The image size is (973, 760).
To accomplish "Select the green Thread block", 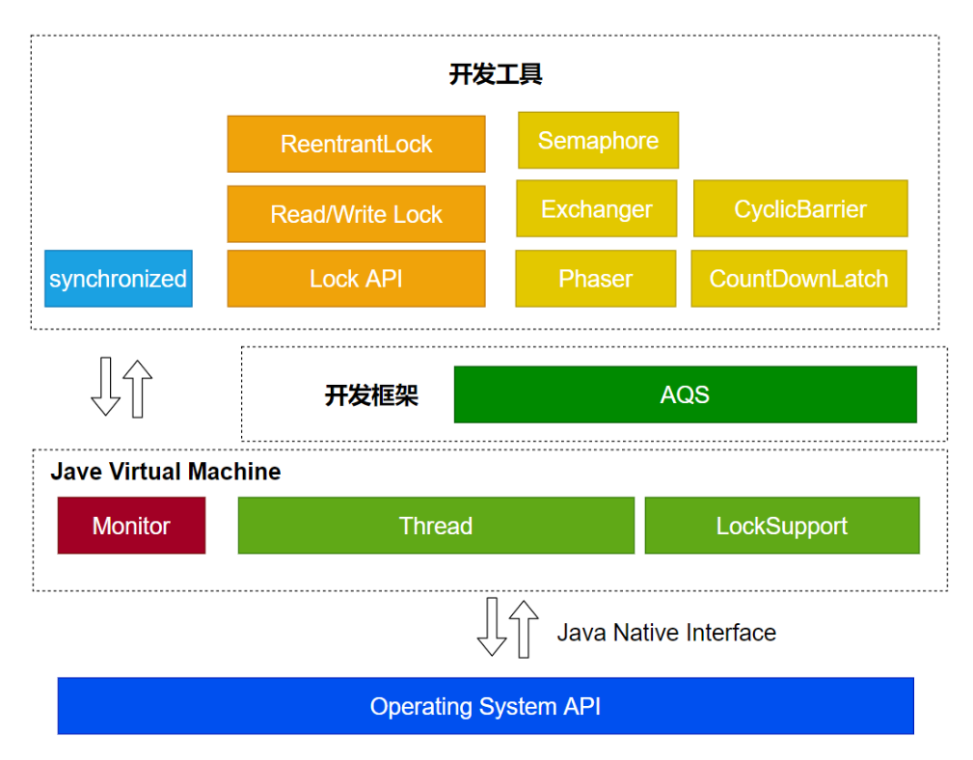I will 436,526.
